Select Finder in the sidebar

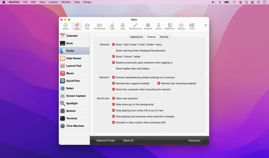74,51
